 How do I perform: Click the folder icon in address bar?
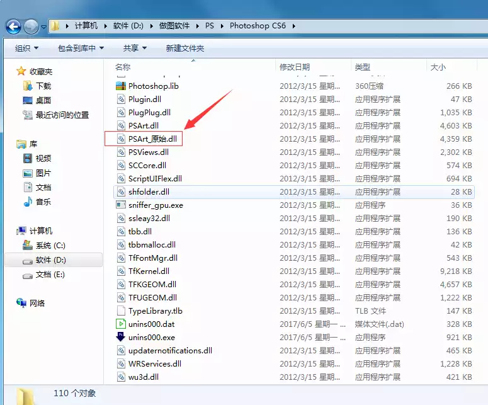coord(55,26)
